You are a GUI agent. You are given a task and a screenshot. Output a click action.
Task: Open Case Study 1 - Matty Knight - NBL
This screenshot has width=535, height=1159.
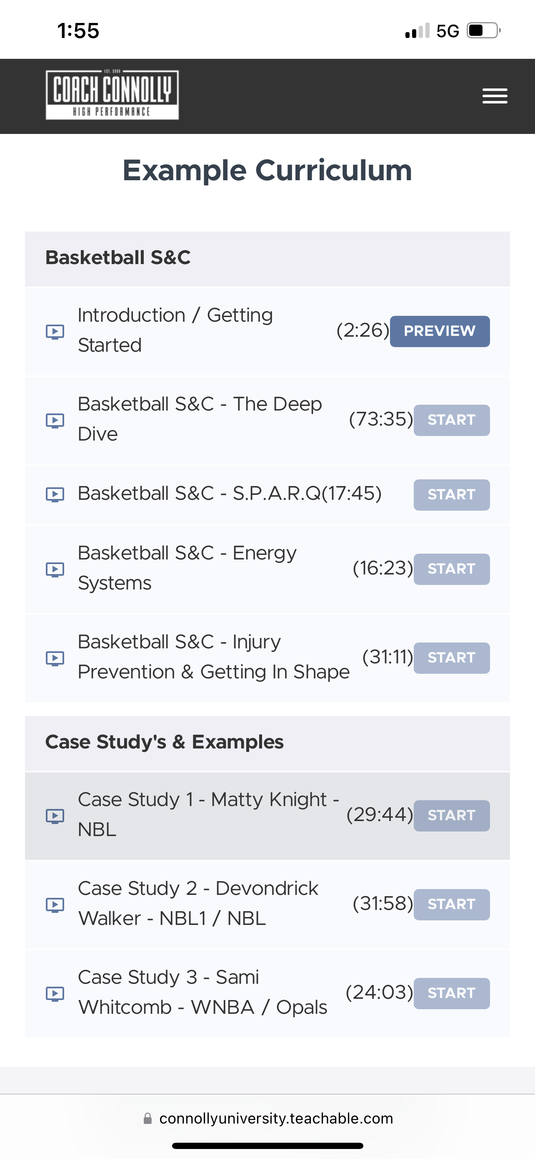208,814
